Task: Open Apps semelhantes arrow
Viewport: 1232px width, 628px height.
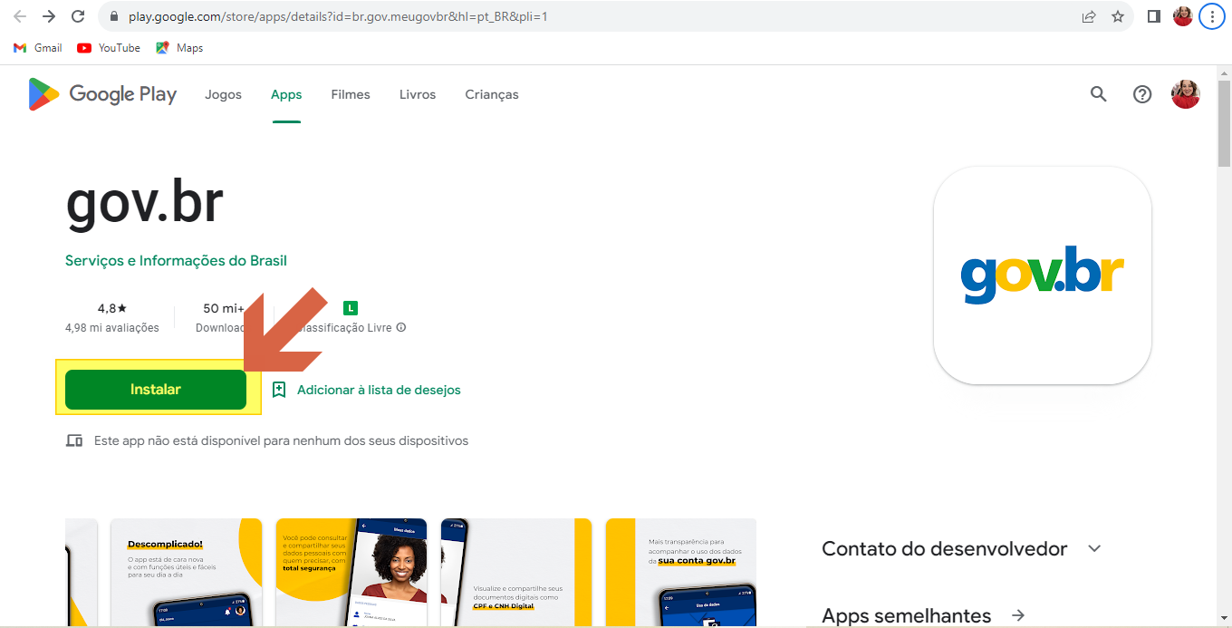Action: pos(1018,615)
